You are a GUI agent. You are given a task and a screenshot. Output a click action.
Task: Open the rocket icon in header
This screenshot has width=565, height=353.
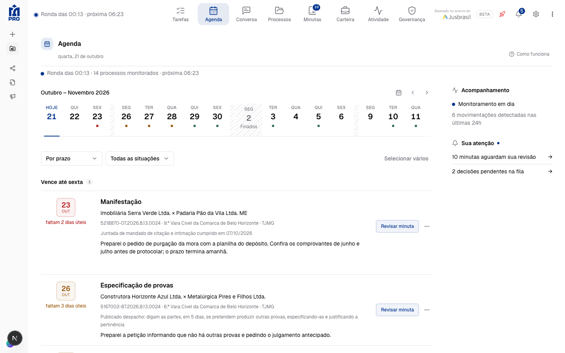pyautogui.click(x=502, y=14)
